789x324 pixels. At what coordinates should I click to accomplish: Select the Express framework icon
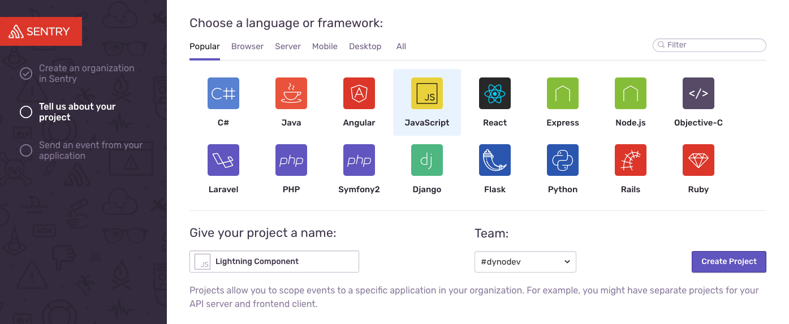[x=563, y=93]
